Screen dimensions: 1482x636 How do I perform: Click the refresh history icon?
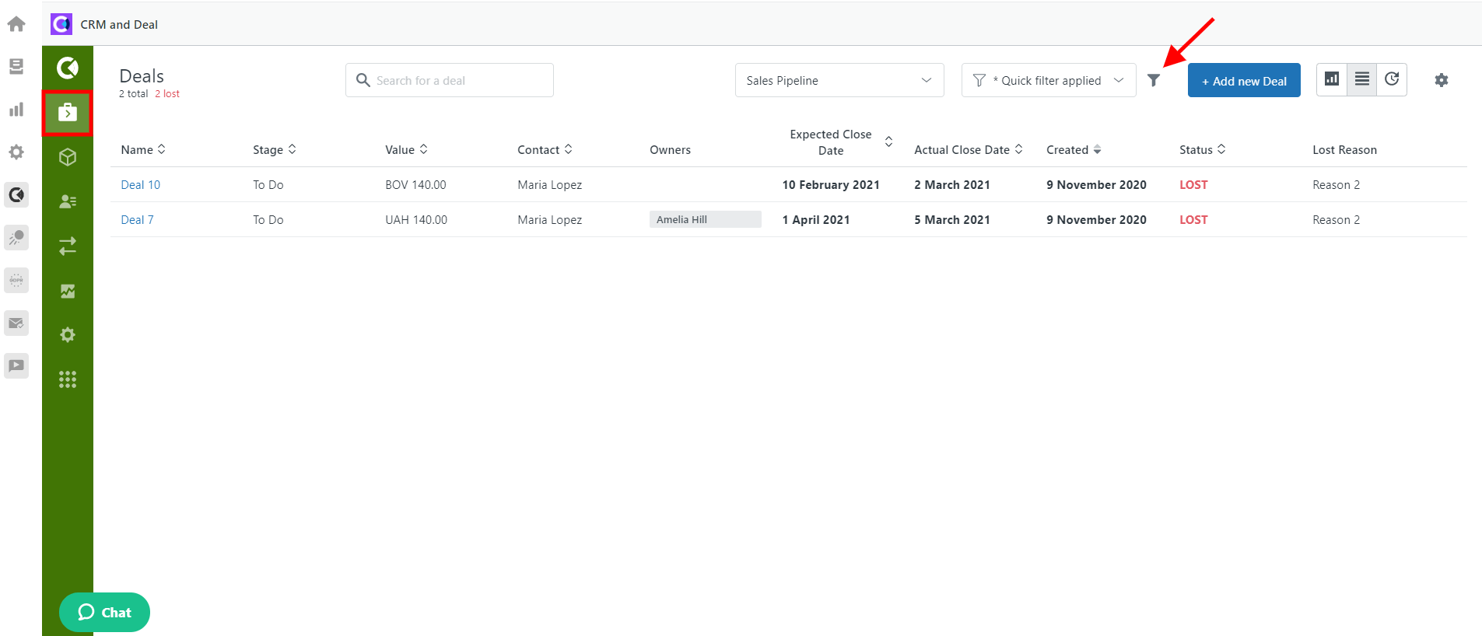(x=1392, y=79)
